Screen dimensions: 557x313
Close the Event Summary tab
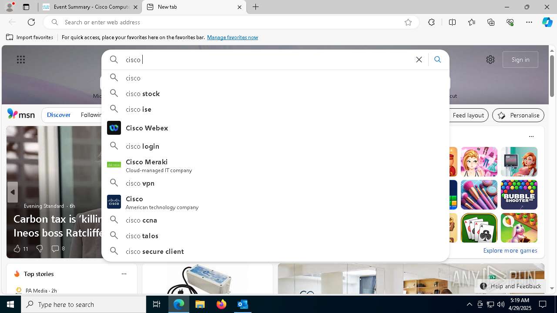click(135, 7)
